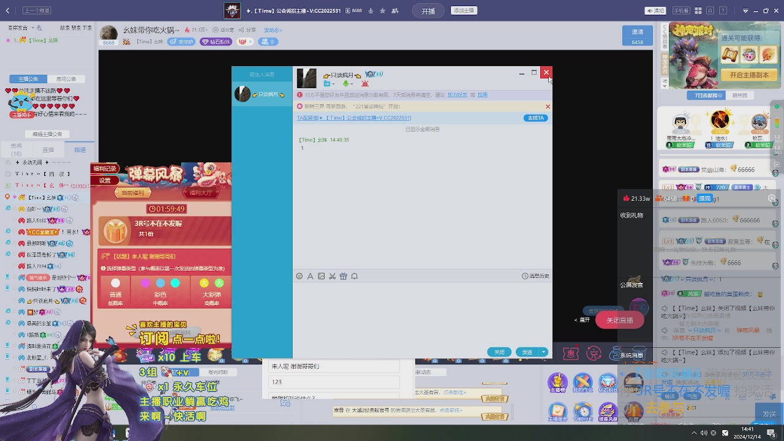The width and height of the screenshot is (784, 441).
Task: Click 开播 start broadcast button
Action: (x=428, y=11)
